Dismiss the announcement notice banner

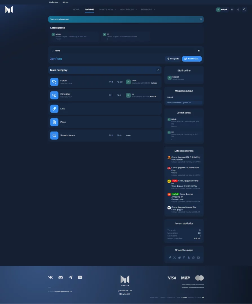pyautogui.click(x=201, y=19)
